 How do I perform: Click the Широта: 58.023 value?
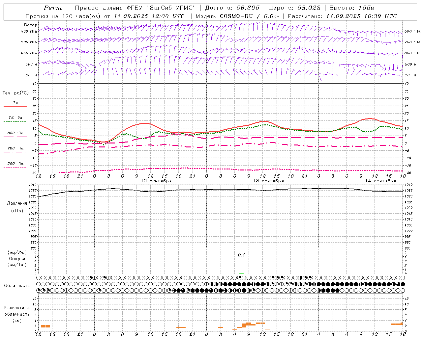click(294, 8)
